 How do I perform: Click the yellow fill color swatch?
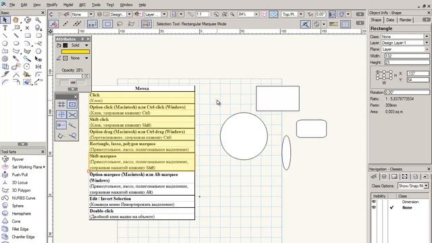click(x=76, y=51)
